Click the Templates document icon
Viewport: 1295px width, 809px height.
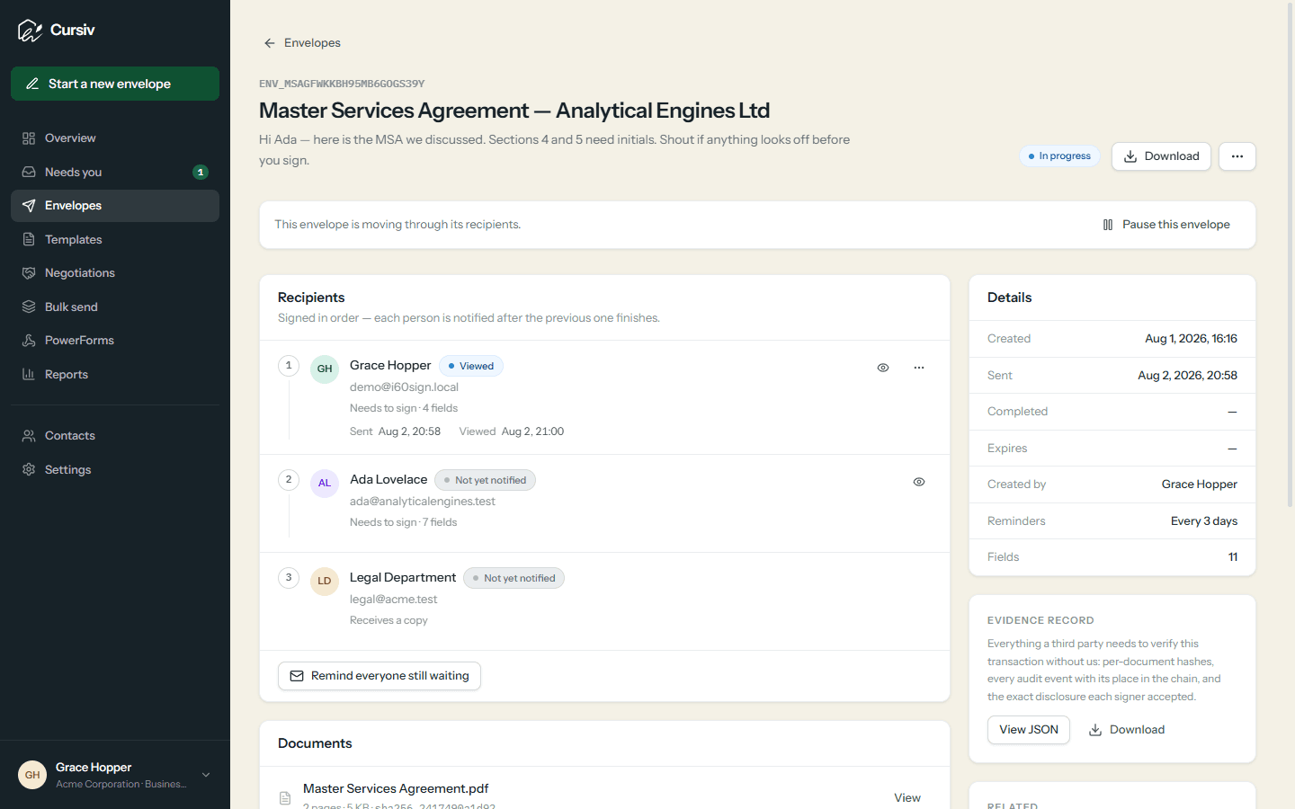pos(29,239)
